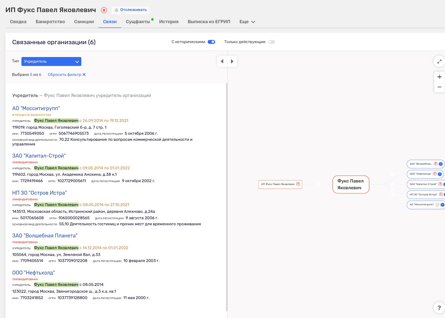Expand the Еще menu
The width and height of the screenshot is (445, 318).
(x=247, y=22)
